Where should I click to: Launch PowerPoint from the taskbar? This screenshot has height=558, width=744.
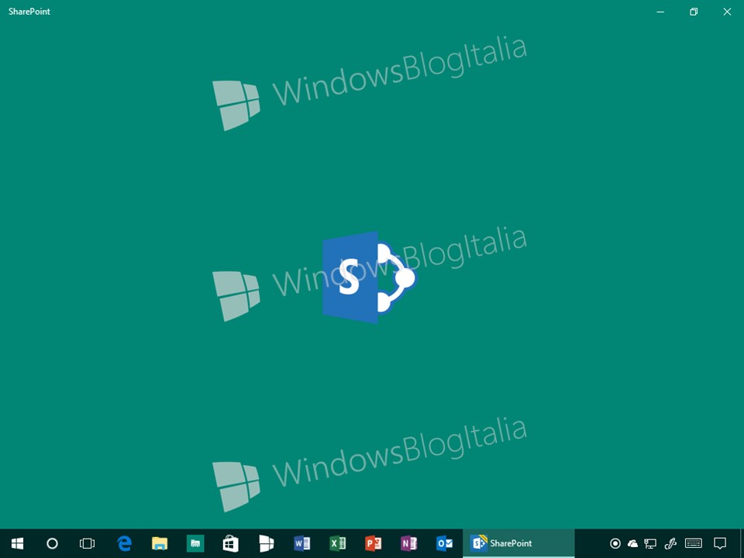pyautogui.click(x=373, y=543)
